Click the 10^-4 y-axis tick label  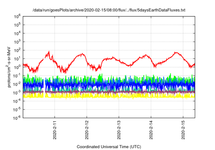click(x=17, y=101)
